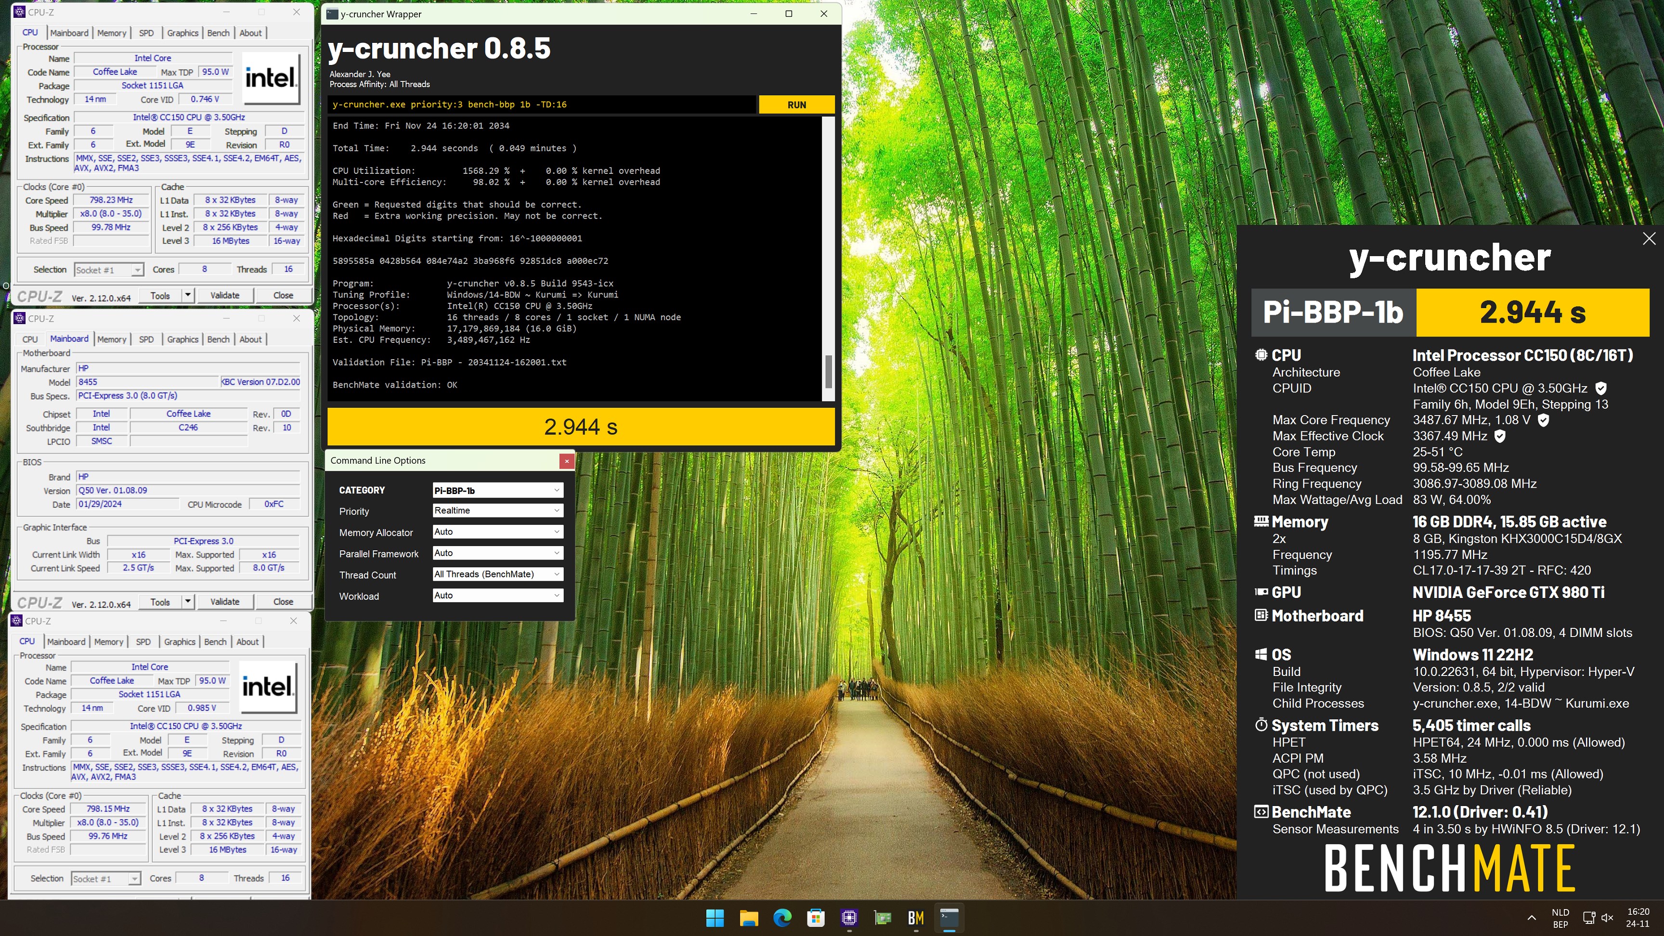Switch to Bench tab in middle CPU-Z window
Image resolution: width=1664 pixels, height=936 pixels.
[218, 339]
